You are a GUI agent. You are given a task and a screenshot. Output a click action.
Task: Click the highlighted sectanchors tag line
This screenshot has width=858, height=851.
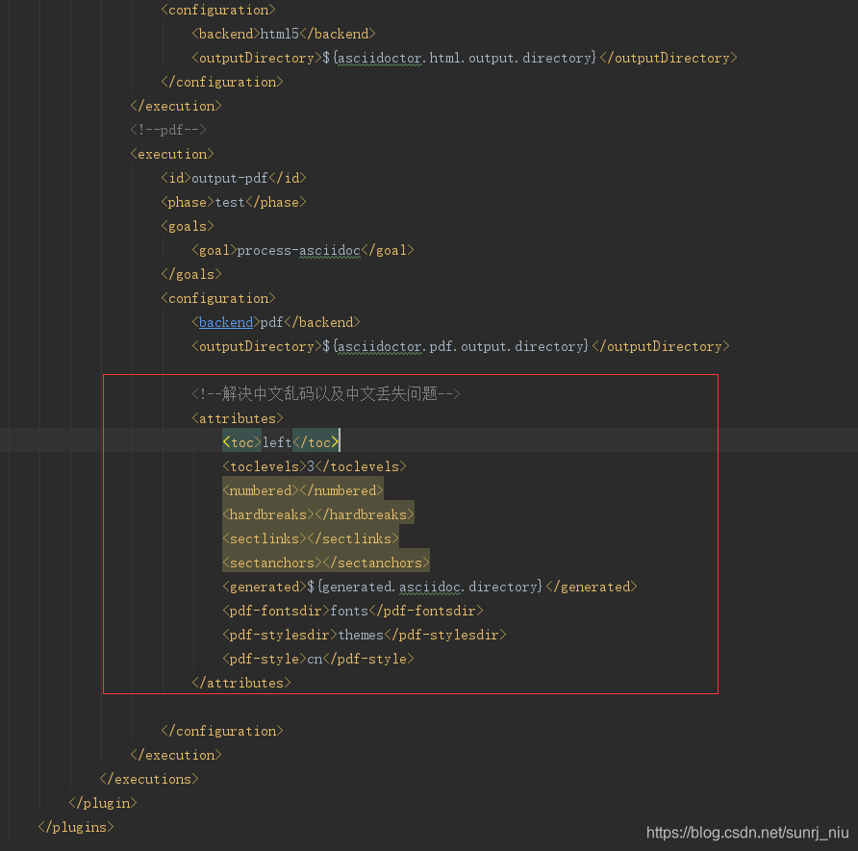coord(326,563)
